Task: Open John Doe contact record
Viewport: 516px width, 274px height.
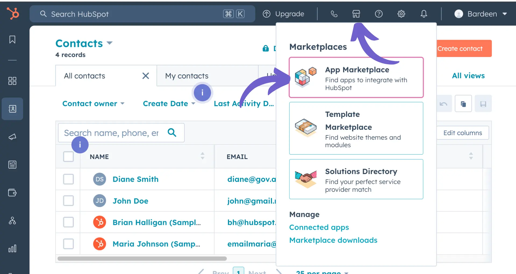Action: coord(130,201)
